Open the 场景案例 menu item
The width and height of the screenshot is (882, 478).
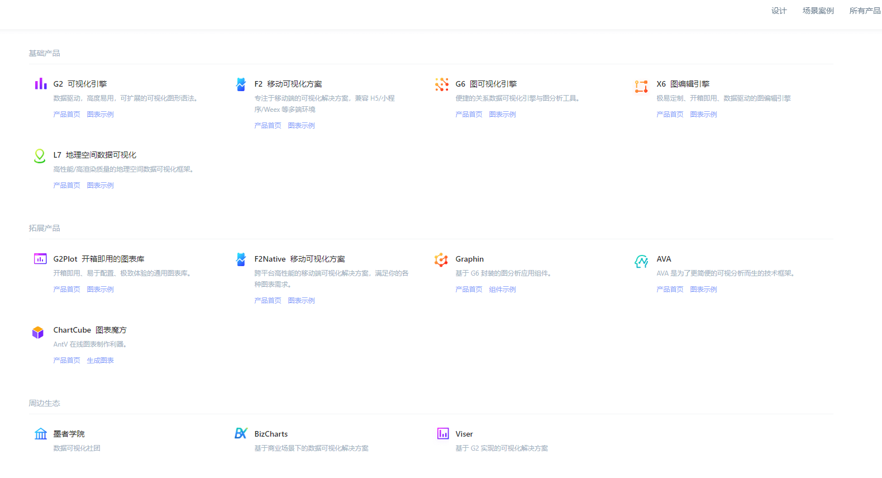818,11
